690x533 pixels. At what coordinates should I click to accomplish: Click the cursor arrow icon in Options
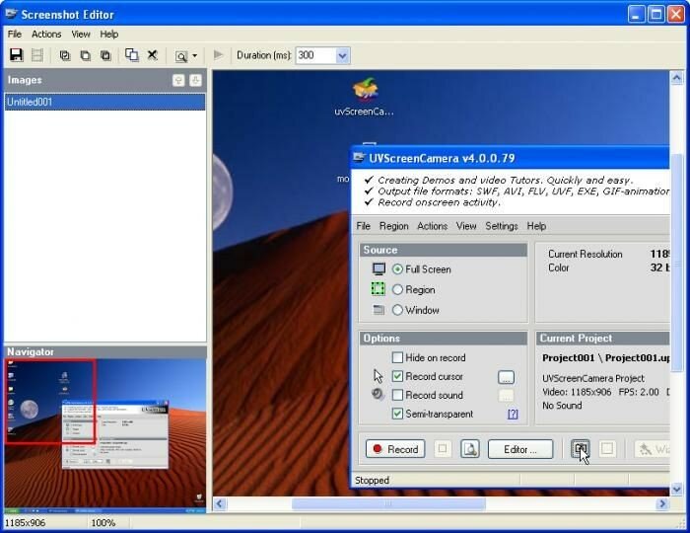tap(378, 377)
